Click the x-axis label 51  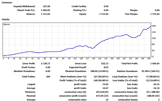pos(39,59)
